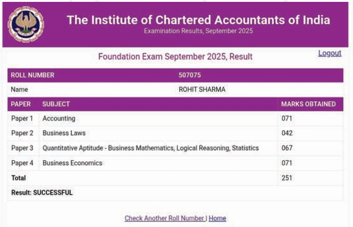Click the Foundation Exam September 2025 heading

tap(175, 56)
